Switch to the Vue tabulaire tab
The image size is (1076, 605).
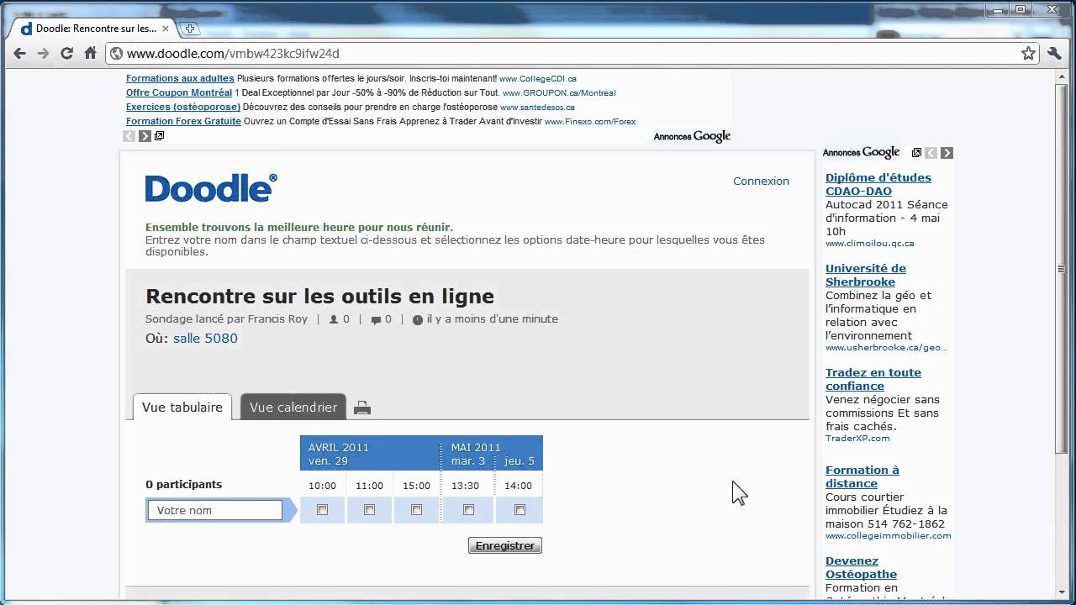pos(182,407)
